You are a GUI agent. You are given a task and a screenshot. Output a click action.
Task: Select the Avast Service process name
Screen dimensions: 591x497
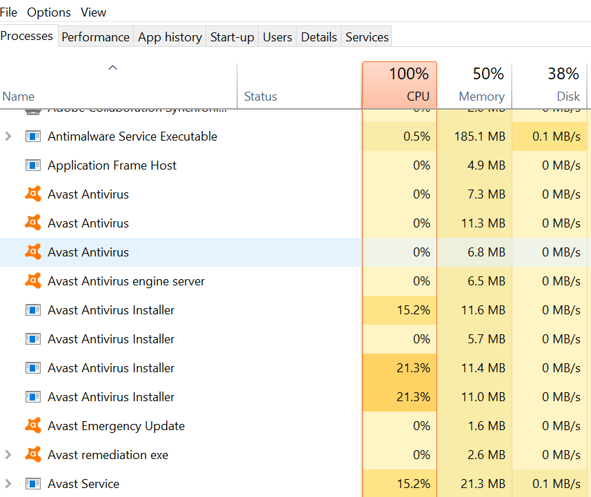[83, 484]
